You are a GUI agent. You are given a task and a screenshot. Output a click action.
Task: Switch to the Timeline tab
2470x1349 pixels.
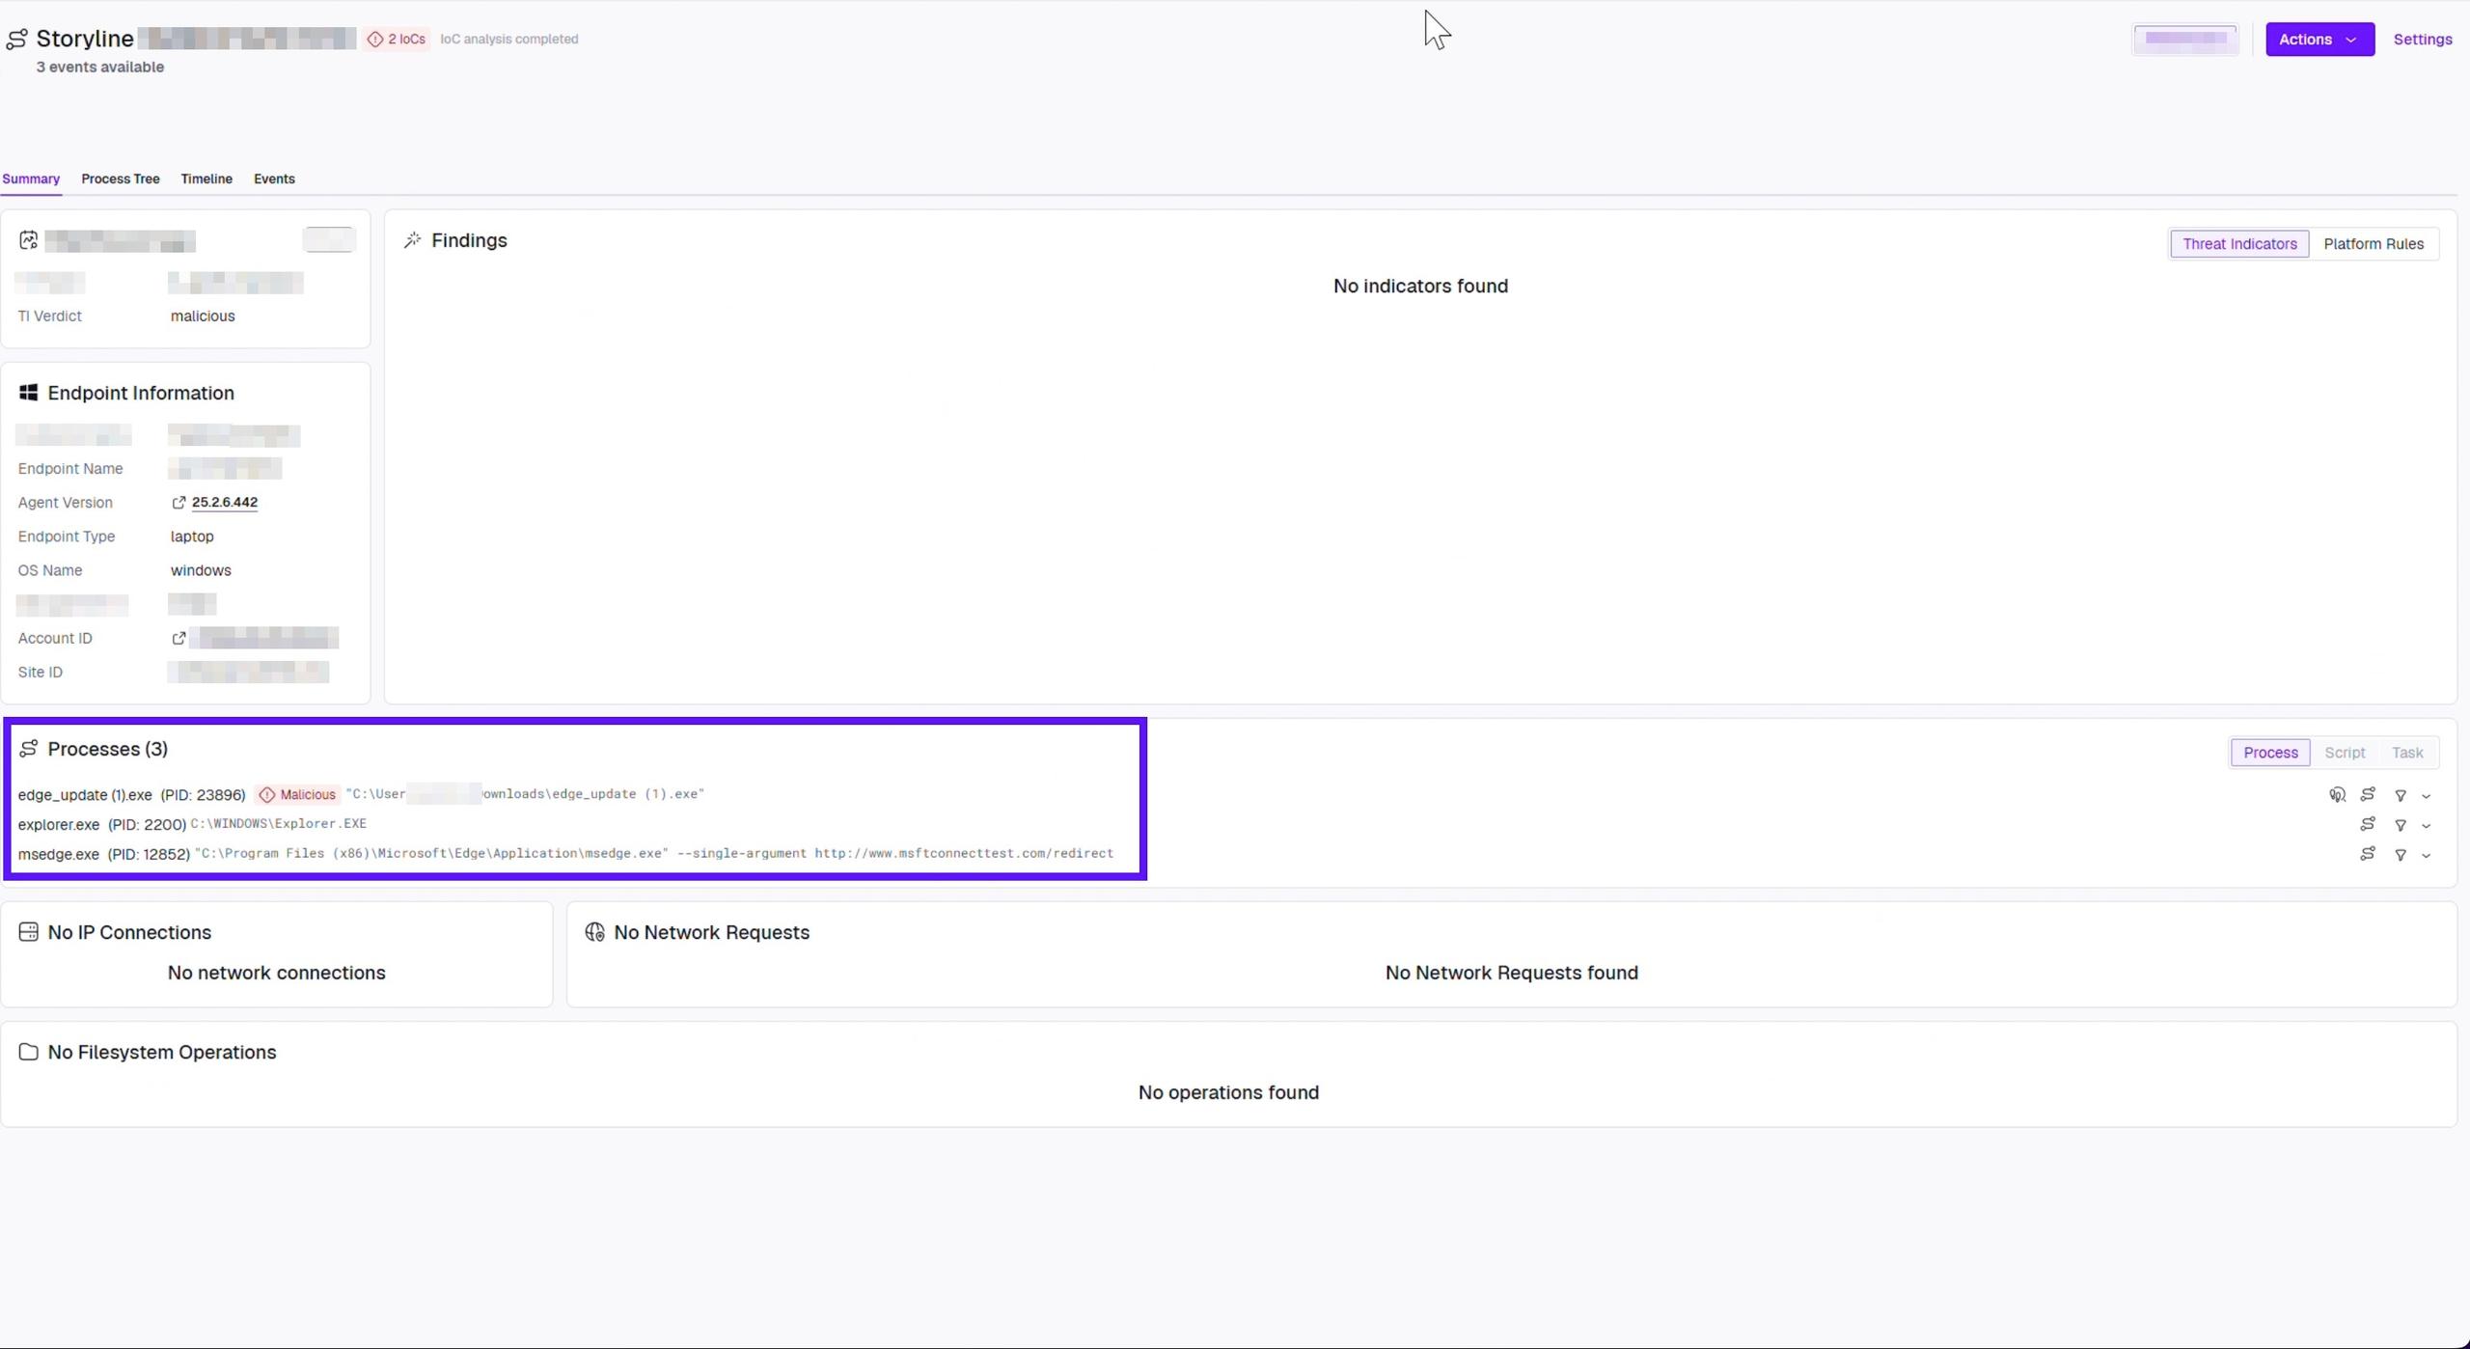(x=206, y=179)
